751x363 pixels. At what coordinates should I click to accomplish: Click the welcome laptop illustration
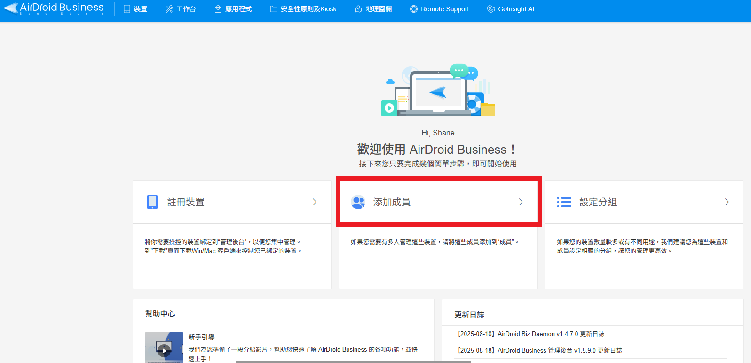click(x=438, y=90)
